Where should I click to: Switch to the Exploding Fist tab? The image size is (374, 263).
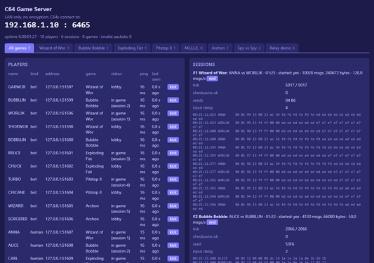click(132, 48)
